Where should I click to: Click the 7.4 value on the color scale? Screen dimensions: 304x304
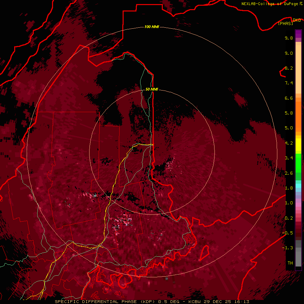click(x=289, y=83)
